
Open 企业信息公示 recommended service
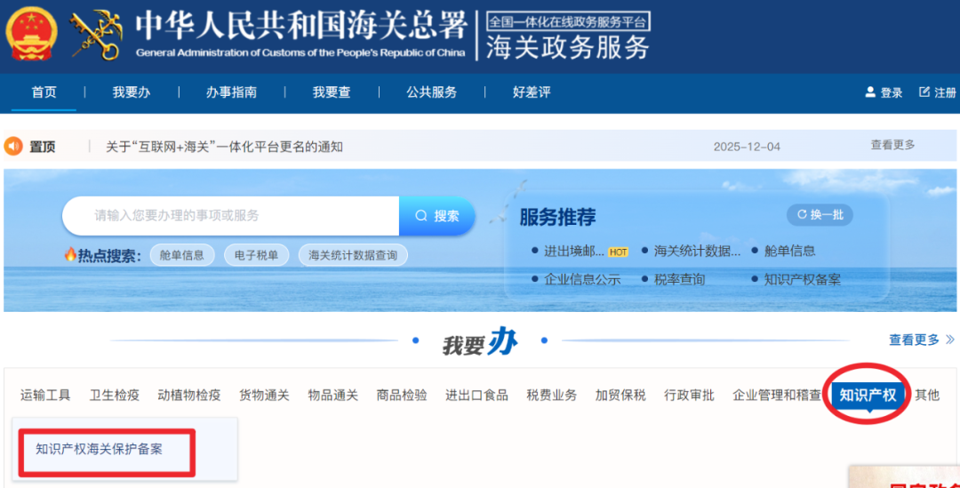581,279
